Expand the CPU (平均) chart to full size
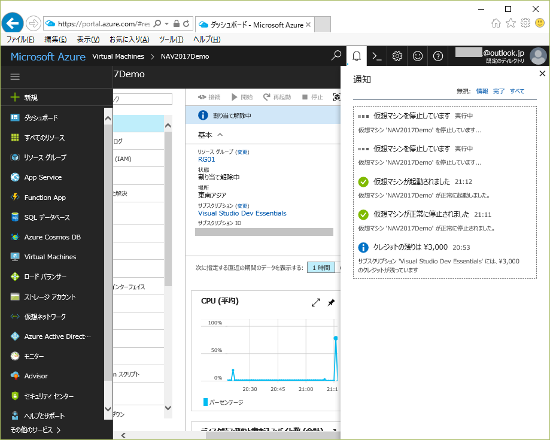Image resolution: width=550 pixels, height=440 pixels. click(315, 302)
